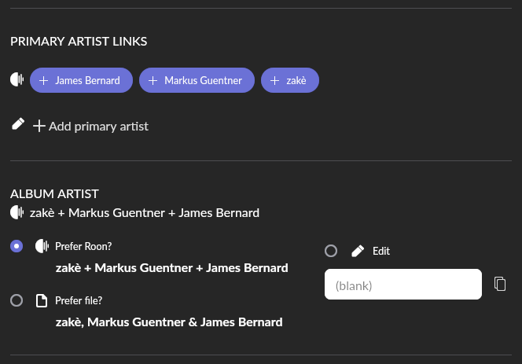
Task: Click the Prefer Roon artist name text
Action: (x=171, y=268)
